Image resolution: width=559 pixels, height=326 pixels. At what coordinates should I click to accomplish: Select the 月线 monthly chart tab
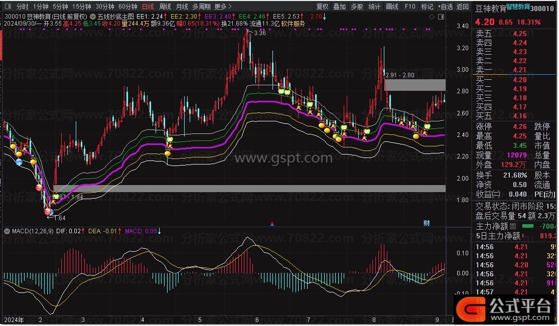[x=182, y=7]
